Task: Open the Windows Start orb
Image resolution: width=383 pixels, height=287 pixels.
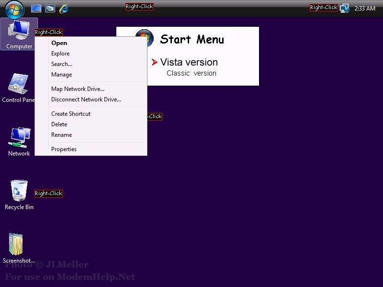Action: pos(14,9)
